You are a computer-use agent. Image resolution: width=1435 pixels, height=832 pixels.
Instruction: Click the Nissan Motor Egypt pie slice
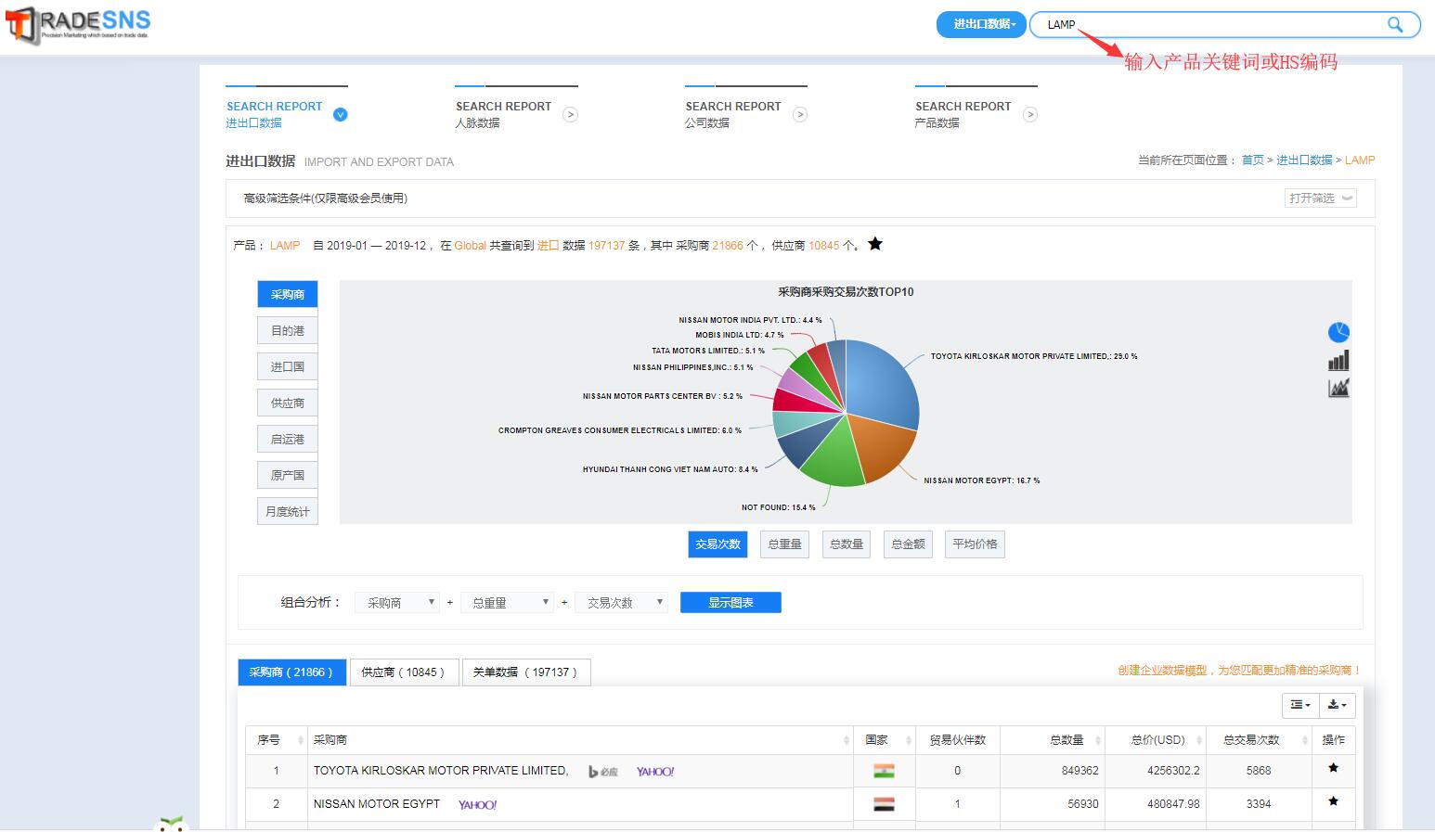tap(882, 450)
